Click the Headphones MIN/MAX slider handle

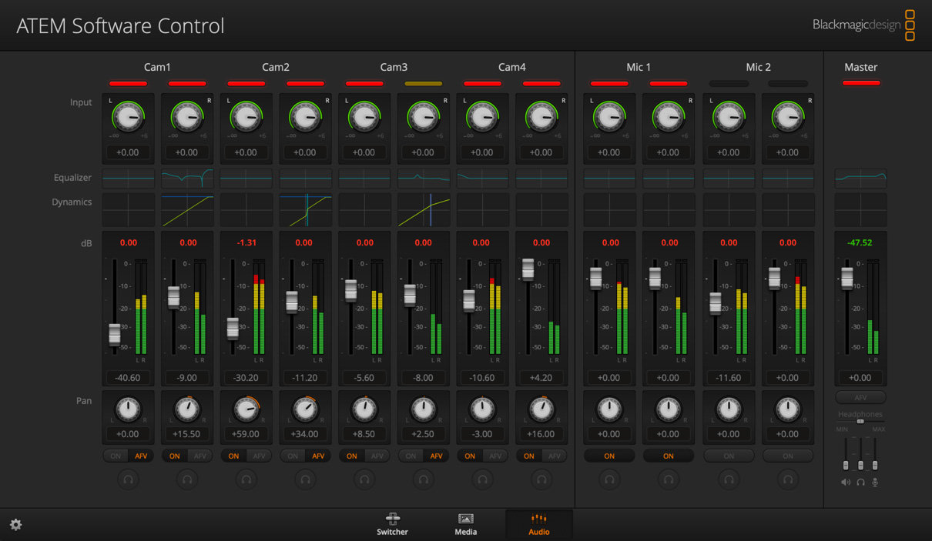tap(860, 422)
